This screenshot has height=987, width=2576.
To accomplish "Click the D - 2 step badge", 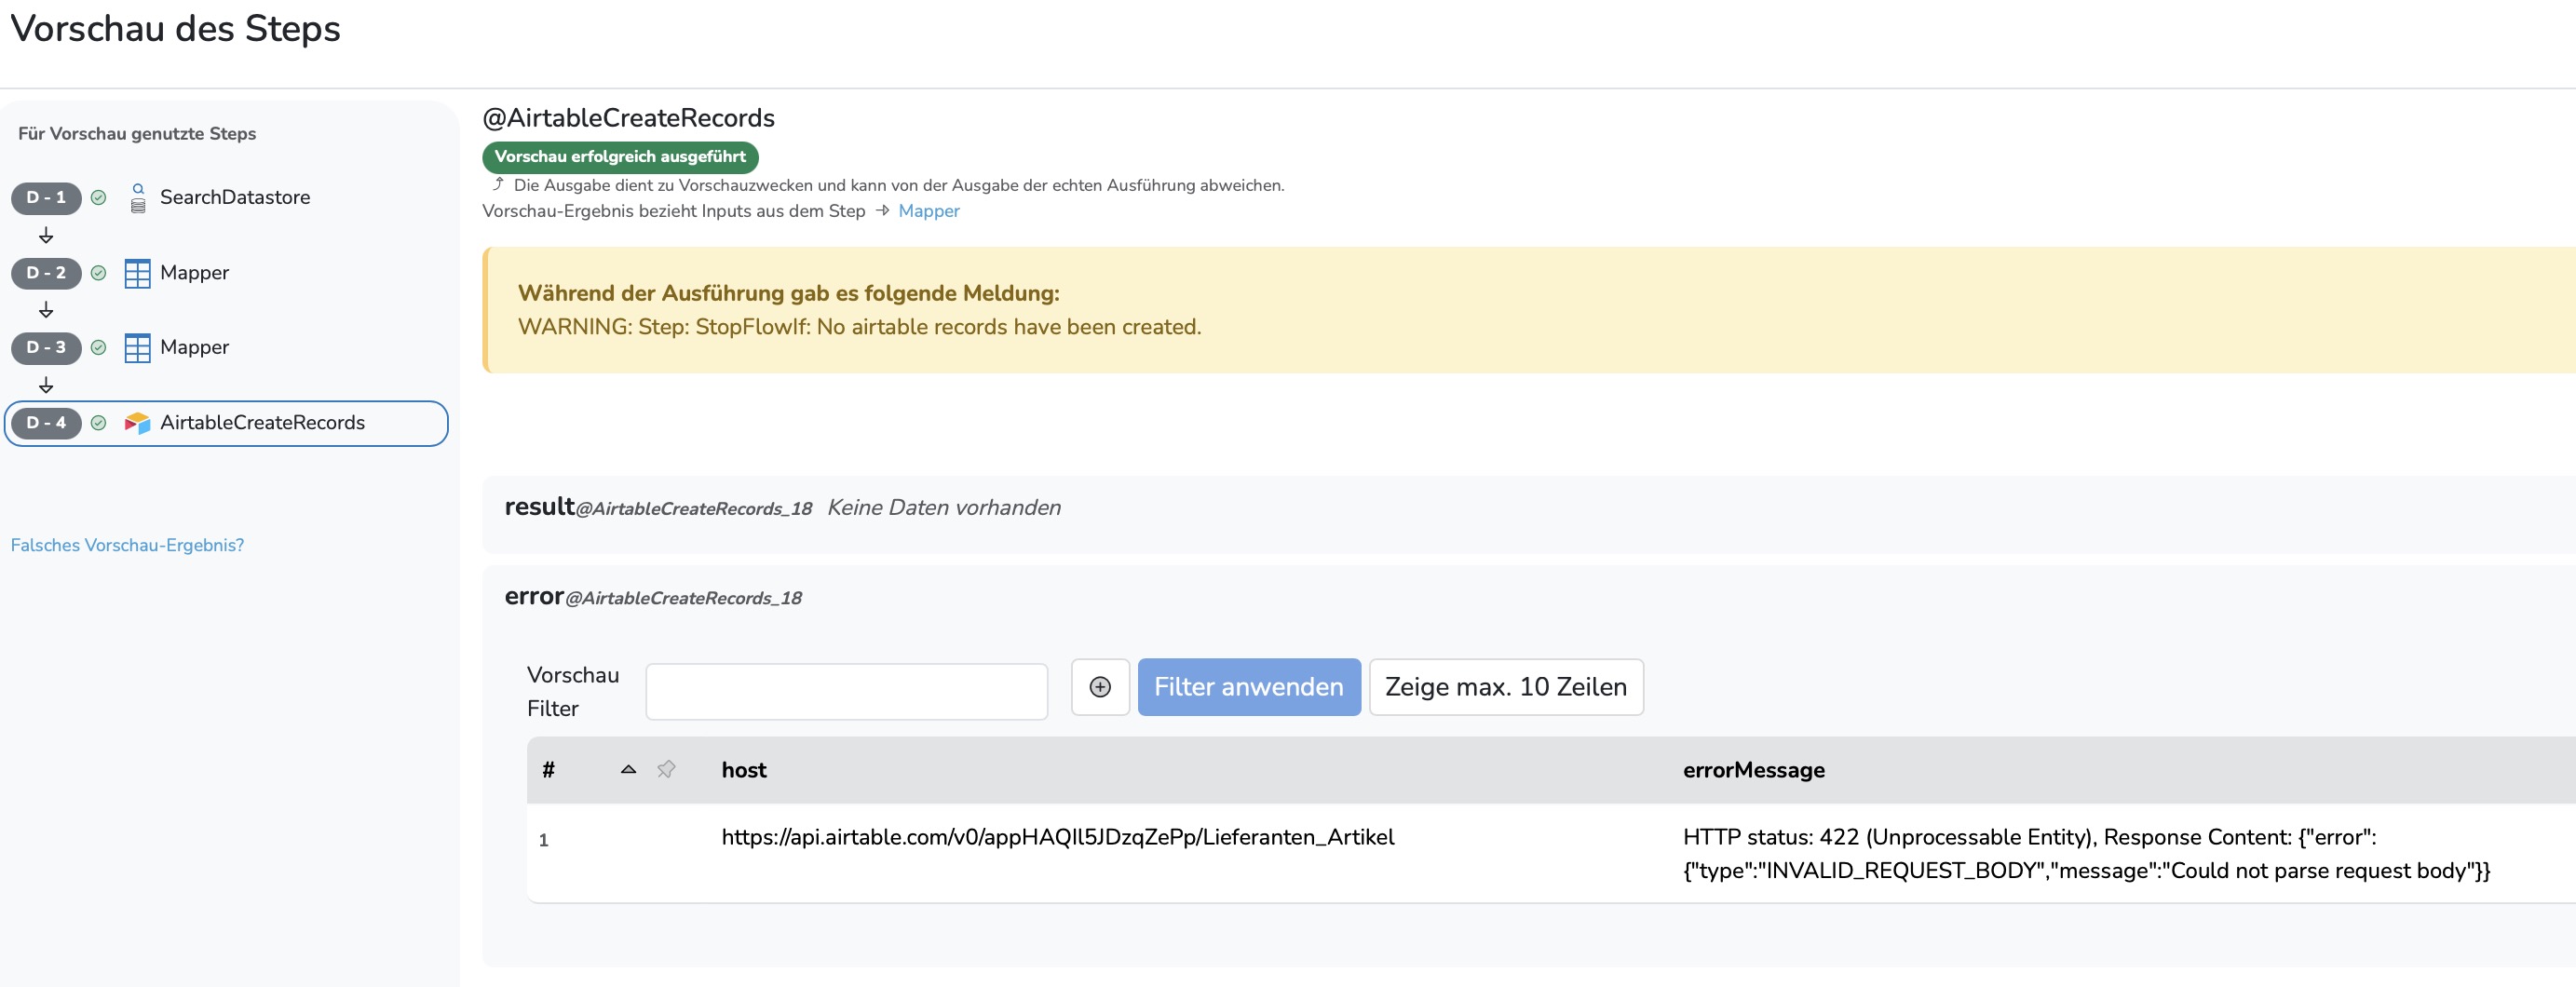I will [x=46, y=273].
